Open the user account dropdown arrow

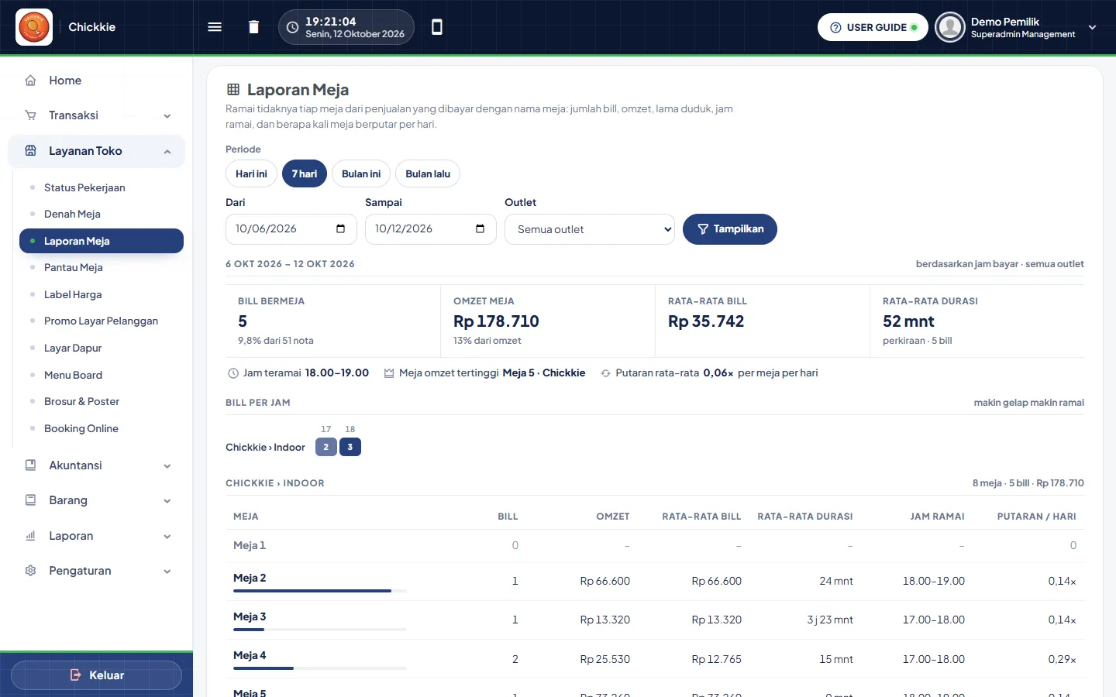(x=1092, y=27)
